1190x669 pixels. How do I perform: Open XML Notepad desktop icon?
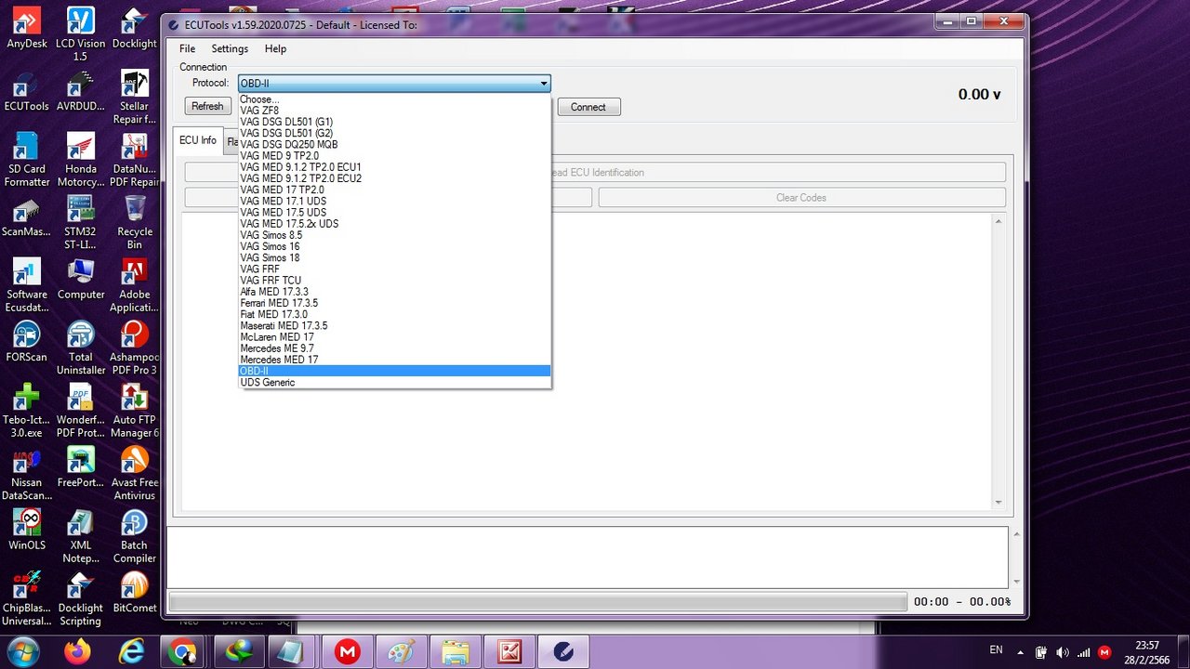click(80, 537)
